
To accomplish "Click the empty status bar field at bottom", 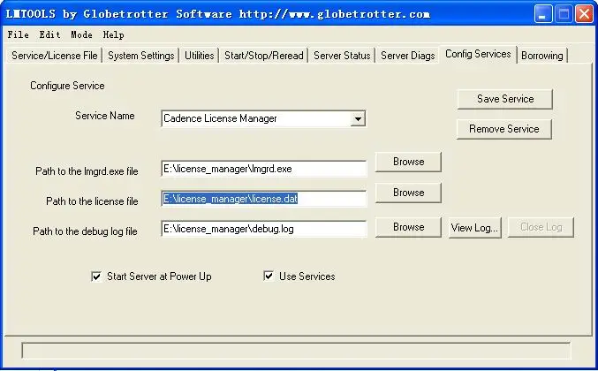I will click(x=296, y=351).
